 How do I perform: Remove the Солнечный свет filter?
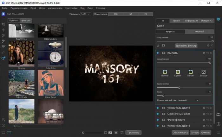pyautogui.click(x=211, y=113)
